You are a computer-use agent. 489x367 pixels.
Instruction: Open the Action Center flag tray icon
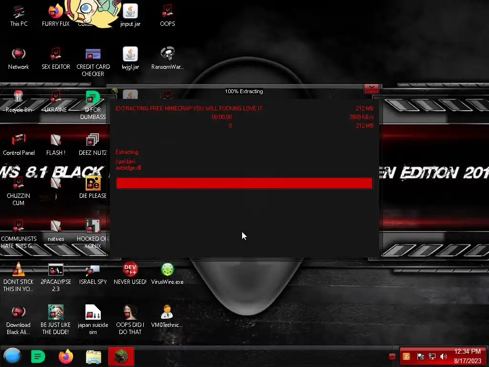pyautogui.click(x=420, y=356)
